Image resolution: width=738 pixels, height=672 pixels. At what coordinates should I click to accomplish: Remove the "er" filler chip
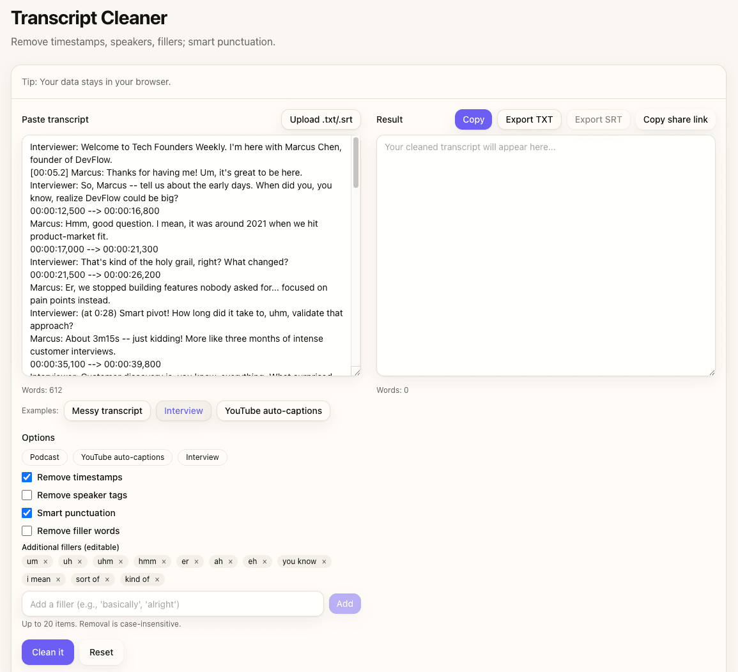coord(196,561)
